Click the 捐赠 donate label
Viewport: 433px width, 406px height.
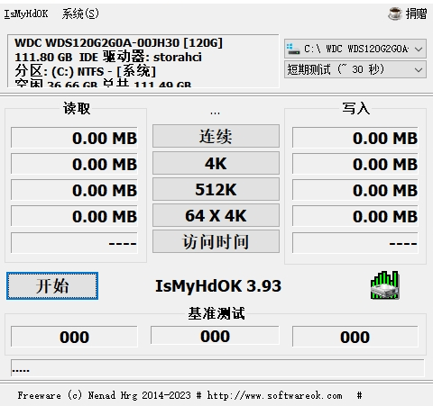pyautogui.click(x=416, y=14)
